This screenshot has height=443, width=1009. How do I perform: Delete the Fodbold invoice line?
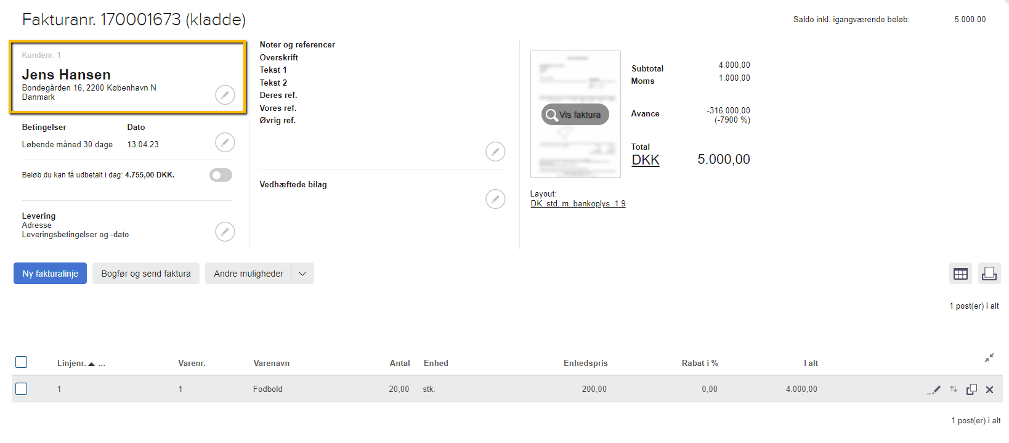(x=989, y=389)
